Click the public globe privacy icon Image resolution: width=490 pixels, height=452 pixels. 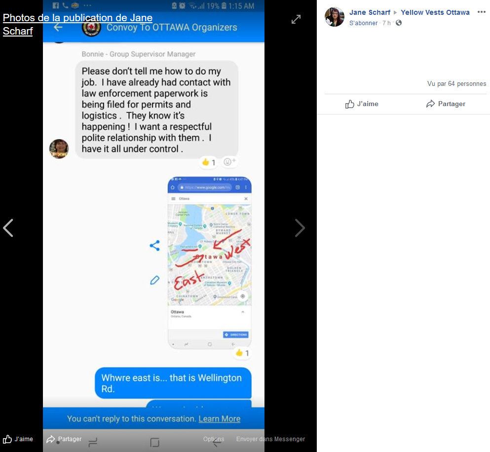tap(398, 23)
